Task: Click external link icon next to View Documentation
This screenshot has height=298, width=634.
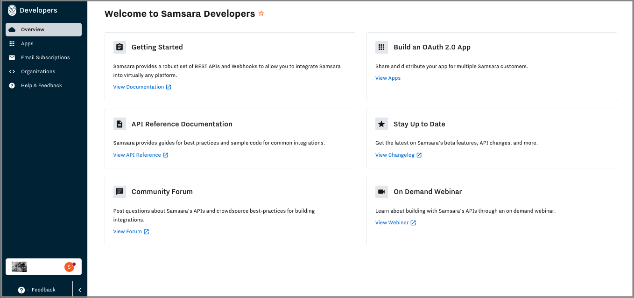Action: click(169, 87)
